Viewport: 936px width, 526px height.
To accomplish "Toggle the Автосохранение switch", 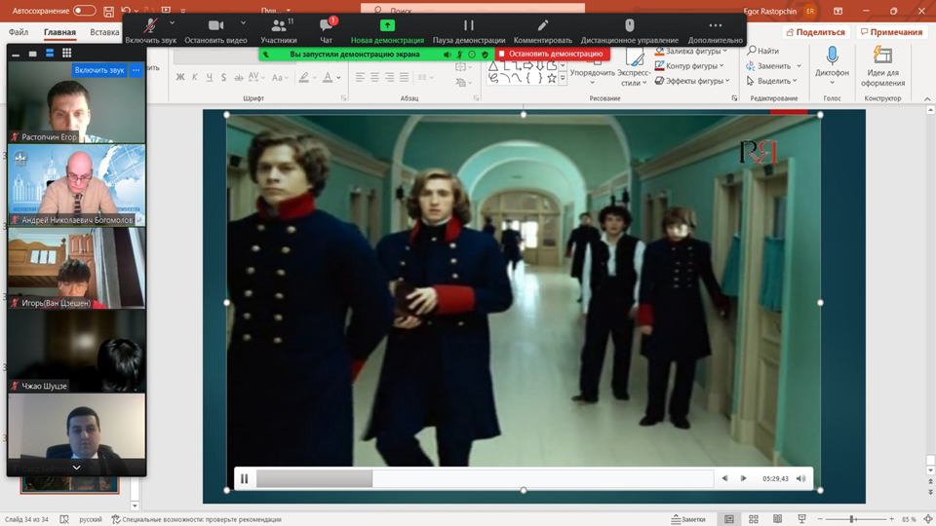I will [84, 11].
